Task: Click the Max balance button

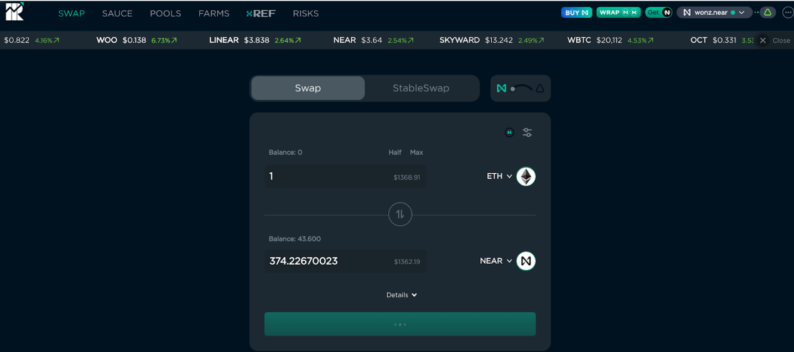Action: [417, 153]
